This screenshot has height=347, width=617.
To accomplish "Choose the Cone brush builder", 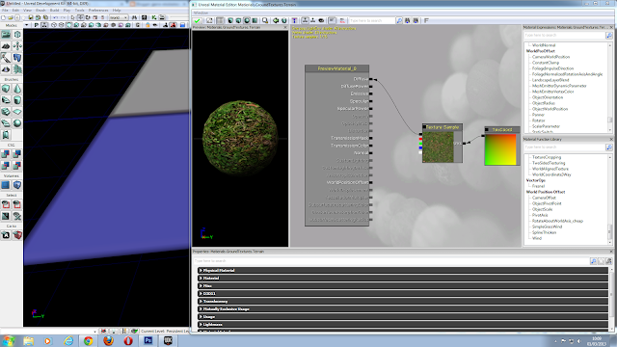I will [x=17, y=89].
